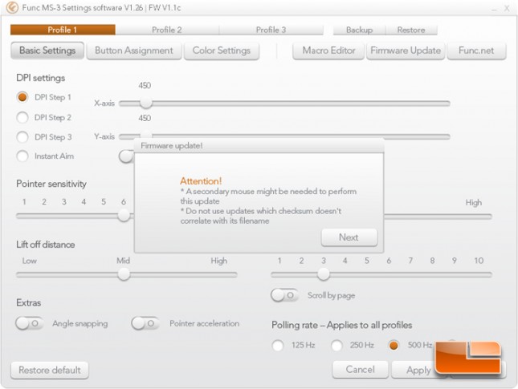Screen dimensions: 518x389
Task: Click the Pointer sensitivity number 3
Action: pos(63,202)
